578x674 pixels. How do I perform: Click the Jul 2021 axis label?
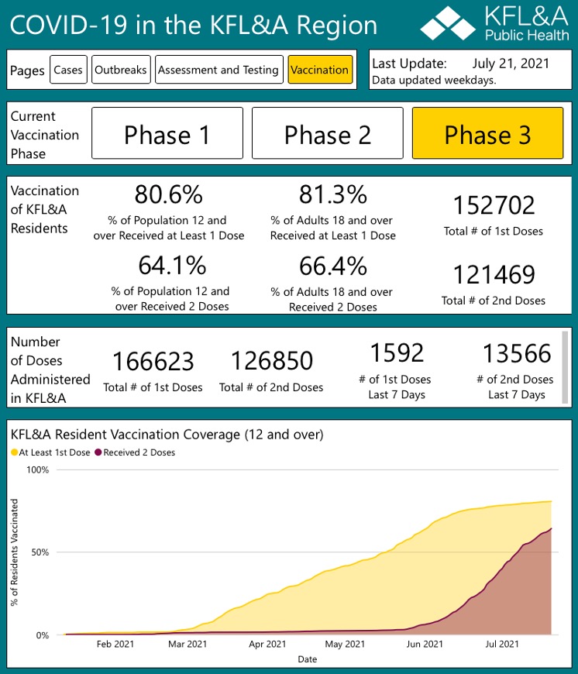pyautogui.click(x=502, y=644)
